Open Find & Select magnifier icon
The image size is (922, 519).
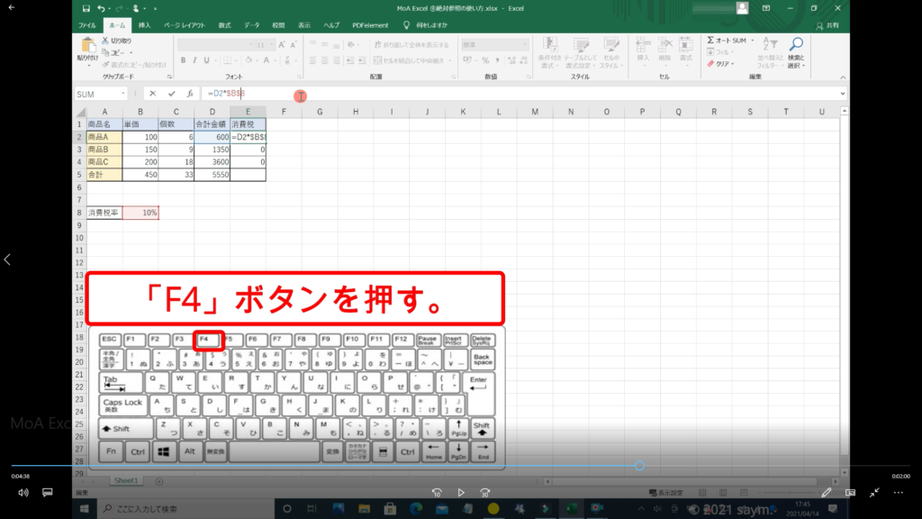tap(795, 47)
